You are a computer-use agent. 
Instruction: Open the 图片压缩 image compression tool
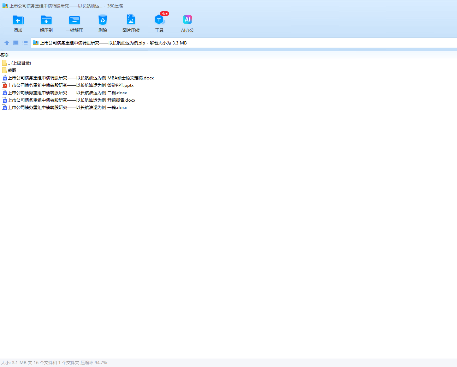[131, 20]
